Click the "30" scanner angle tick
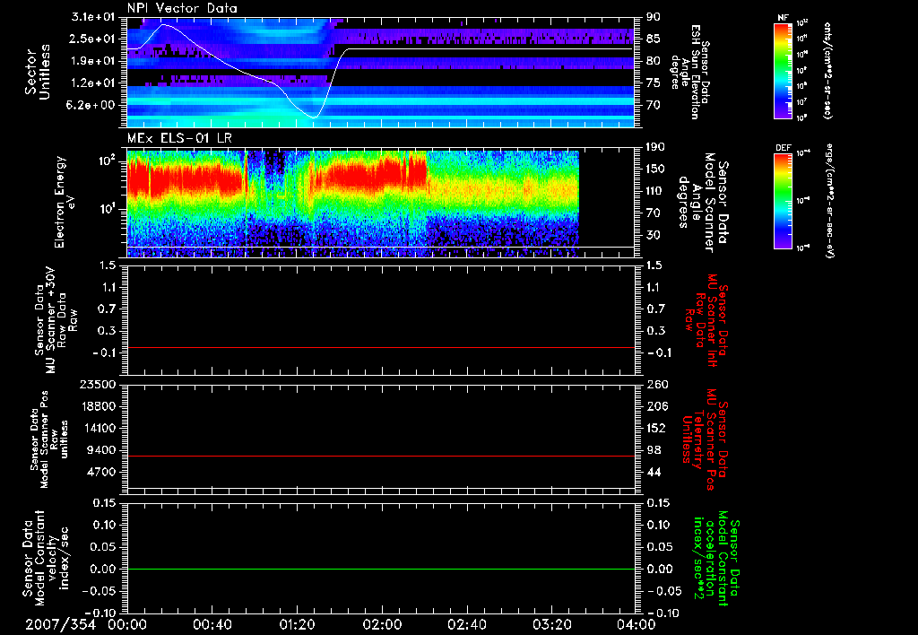This screenshot has width=918, height=635. (x=654, y=235)
